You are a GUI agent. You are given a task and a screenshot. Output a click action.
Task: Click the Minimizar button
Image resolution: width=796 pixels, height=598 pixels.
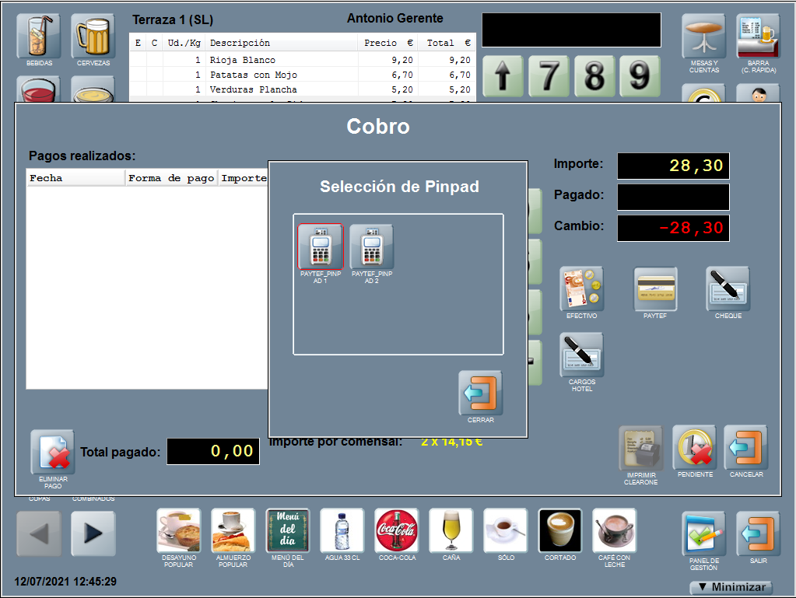tap(731, 587)
